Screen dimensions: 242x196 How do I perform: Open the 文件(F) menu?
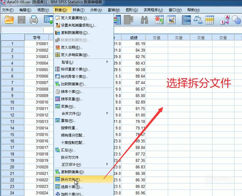click(x=8, y=10)
